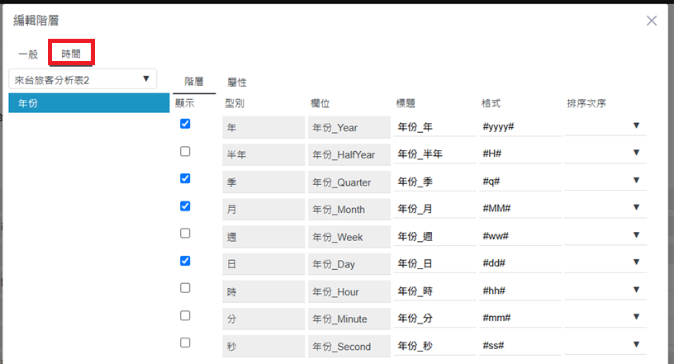This screenshot has height=364, width=674.
Task: Expand sort order dropdown for 時 row
Action: coord(606,291)
